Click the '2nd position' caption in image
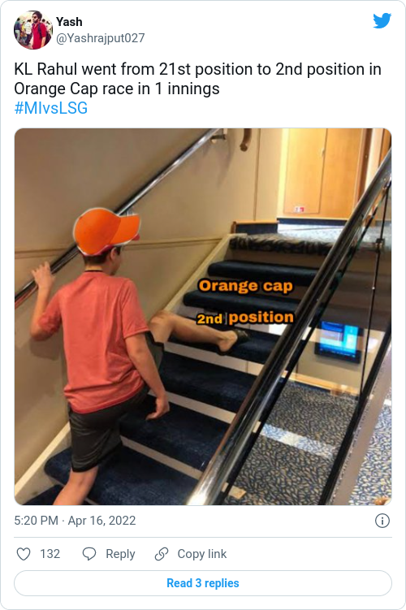The height and width of the screenshot is (610, 406). pos(245,318)
